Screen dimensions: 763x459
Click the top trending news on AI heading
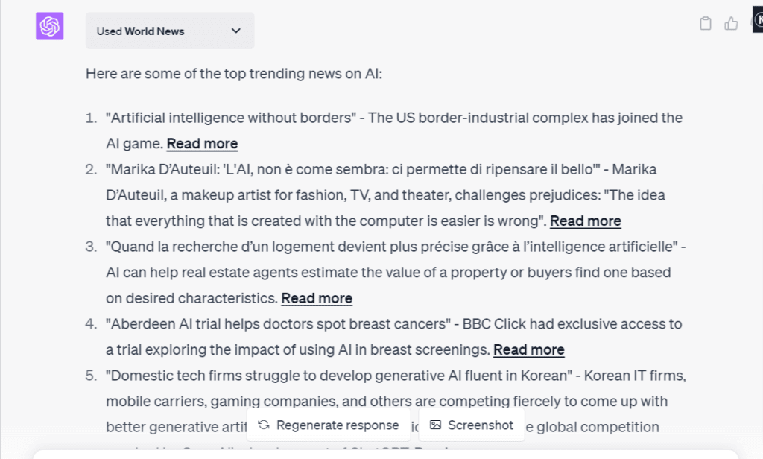click(x=234, y=74)
